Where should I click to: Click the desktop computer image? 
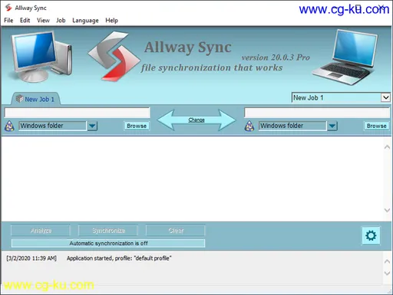41,56
